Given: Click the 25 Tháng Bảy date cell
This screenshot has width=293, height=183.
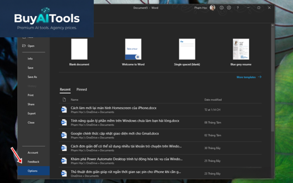Looking at the screenshot, I should coord(212,161).
